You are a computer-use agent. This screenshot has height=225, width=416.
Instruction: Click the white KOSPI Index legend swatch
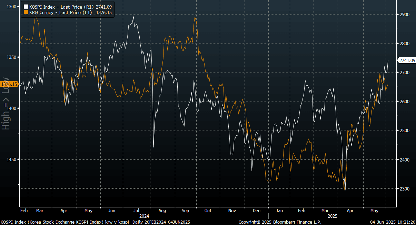[26, 7]
